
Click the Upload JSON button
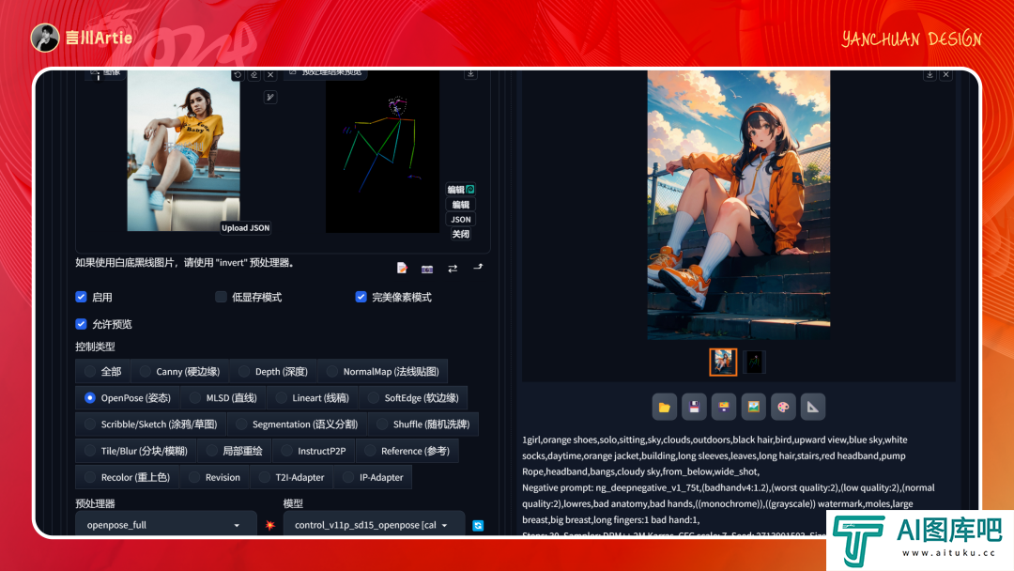click(x=246, y=227)
